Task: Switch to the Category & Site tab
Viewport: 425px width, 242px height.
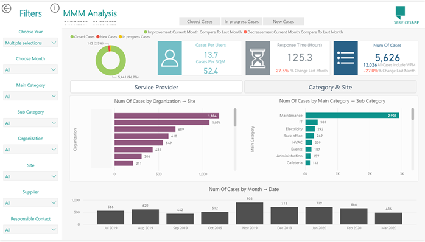Action: (330, 87)
